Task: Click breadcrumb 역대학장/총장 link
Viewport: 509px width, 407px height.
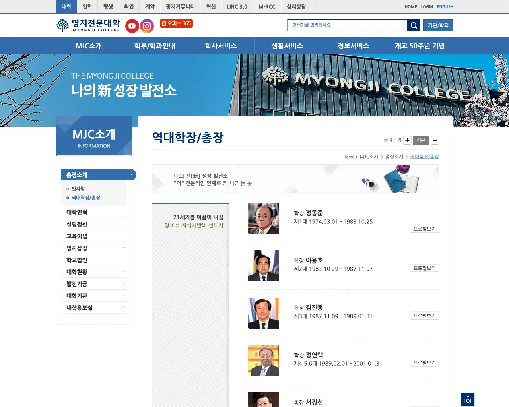Action: tap(424, 157)
